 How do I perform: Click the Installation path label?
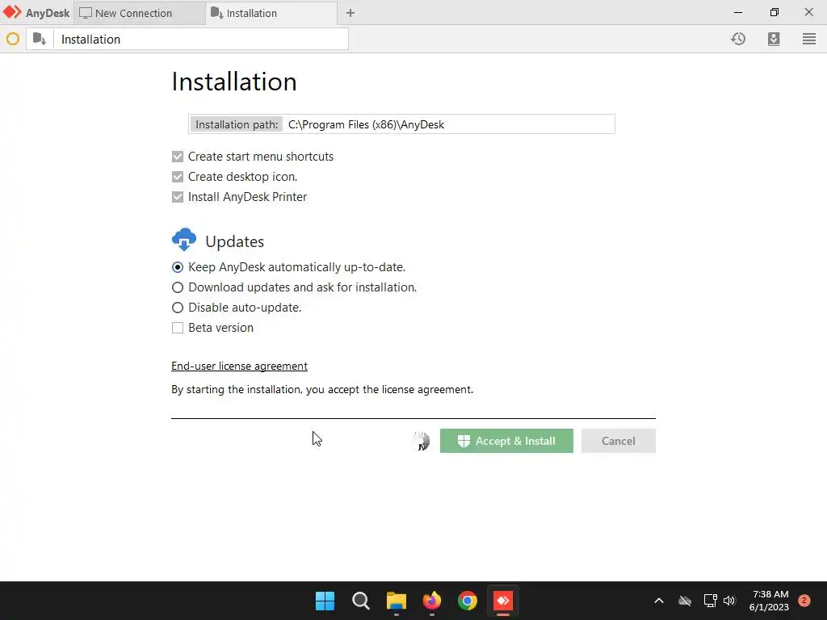(237, 124)
